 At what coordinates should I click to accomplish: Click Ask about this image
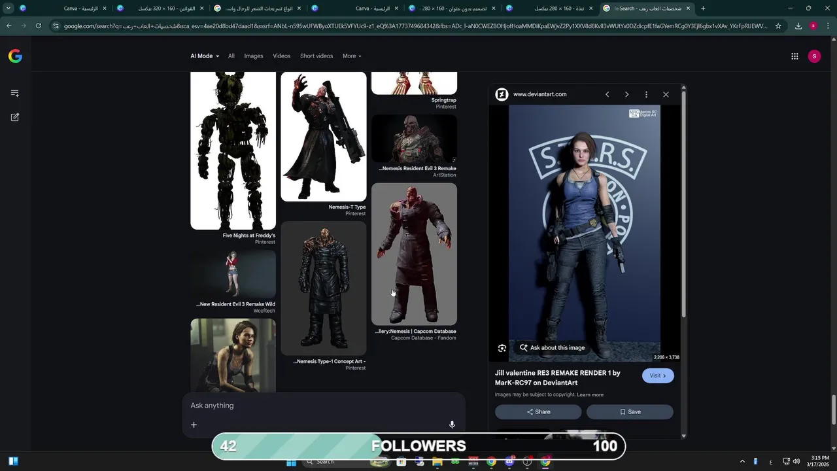[553, 348]
